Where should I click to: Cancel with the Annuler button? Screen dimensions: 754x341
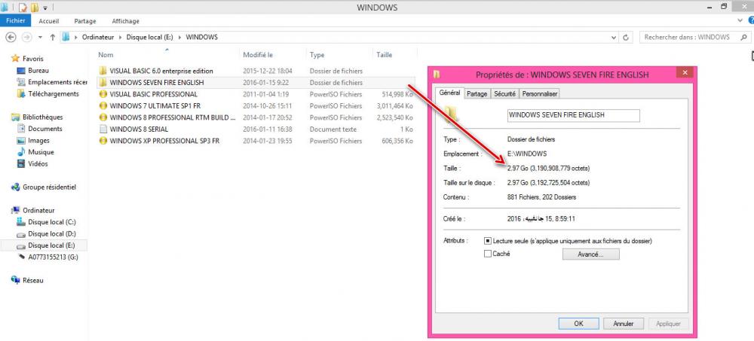pyautogui.click(x=624, y=324)
